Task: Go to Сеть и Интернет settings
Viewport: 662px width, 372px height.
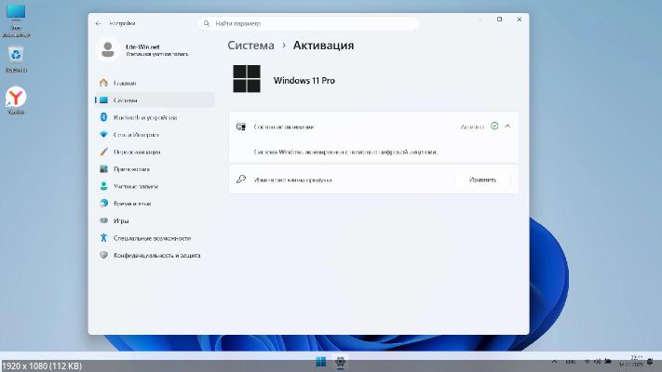Action: pos(138,135)
